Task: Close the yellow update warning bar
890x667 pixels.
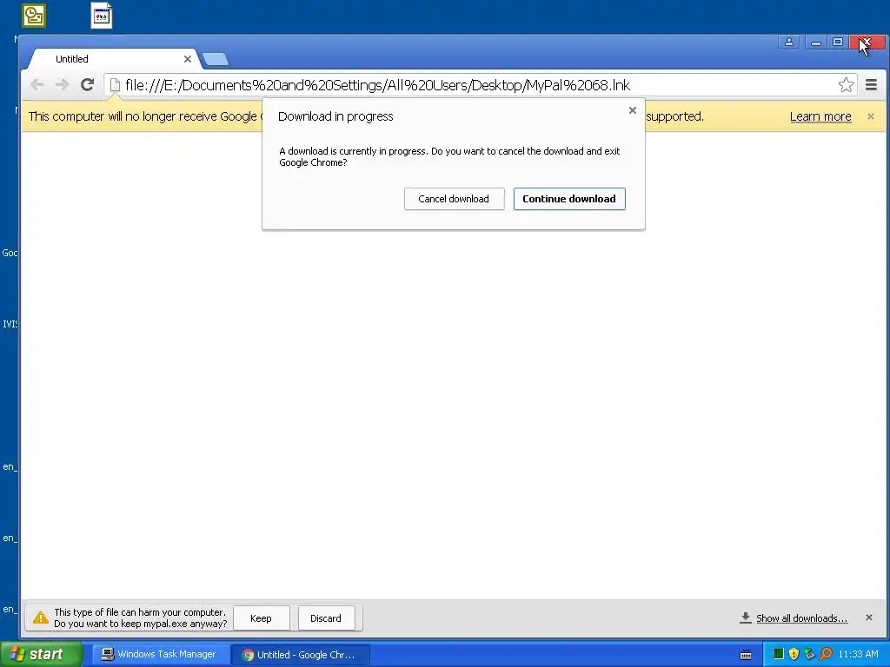Action: 870,116
